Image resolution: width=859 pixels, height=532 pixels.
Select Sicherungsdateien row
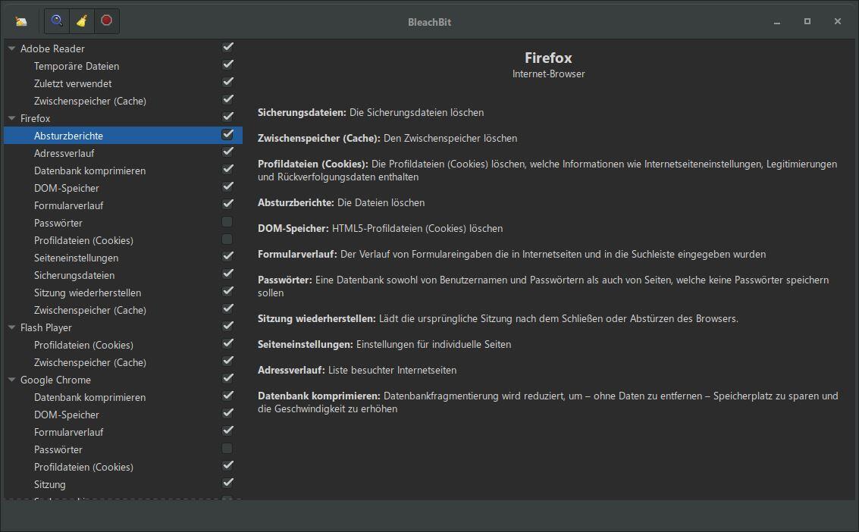pyautogui.click(x=123, y=275)
